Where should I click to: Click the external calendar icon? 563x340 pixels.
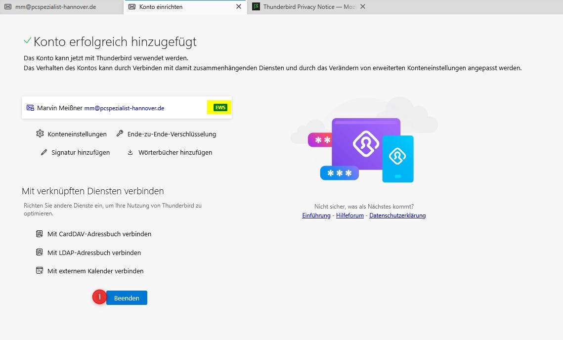click(x=40, y=271)
